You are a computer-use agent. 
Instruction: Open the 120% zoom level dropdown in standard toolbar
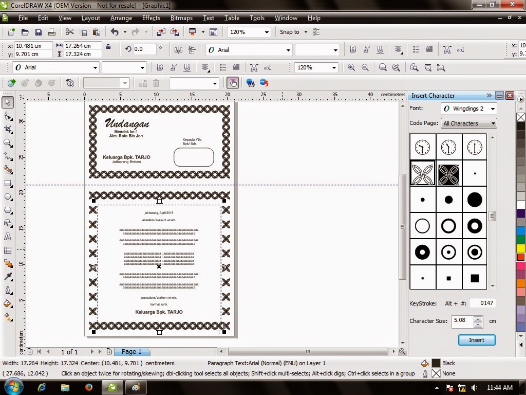tap(267, 32)
